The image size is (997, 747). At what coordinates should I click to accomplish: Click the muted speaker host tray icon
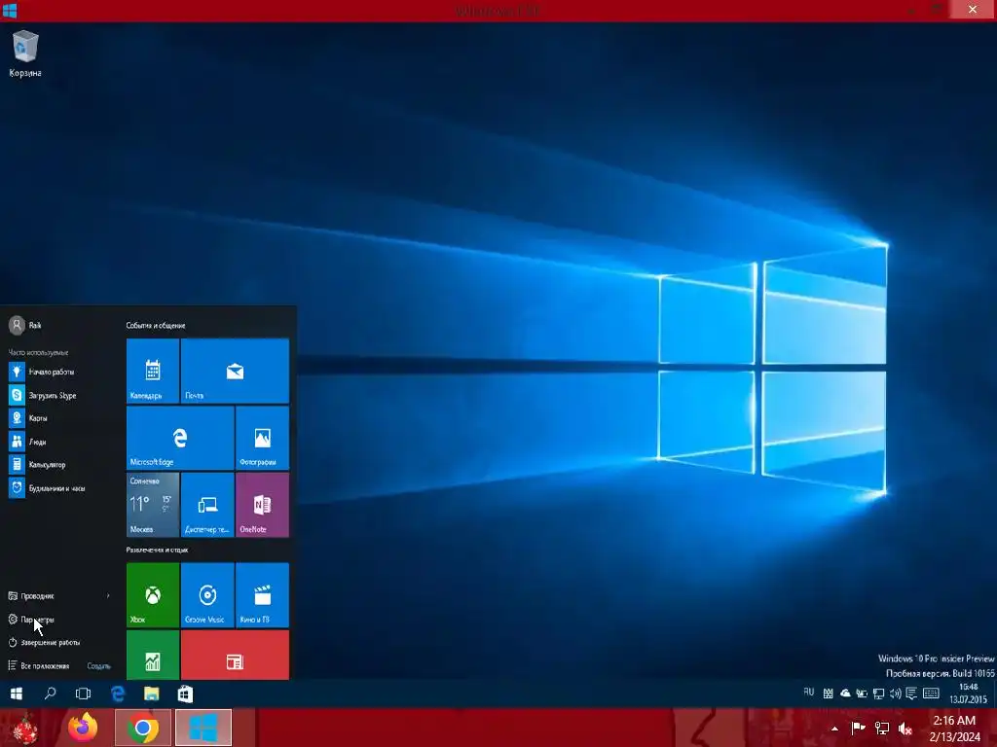coord(905,729)
